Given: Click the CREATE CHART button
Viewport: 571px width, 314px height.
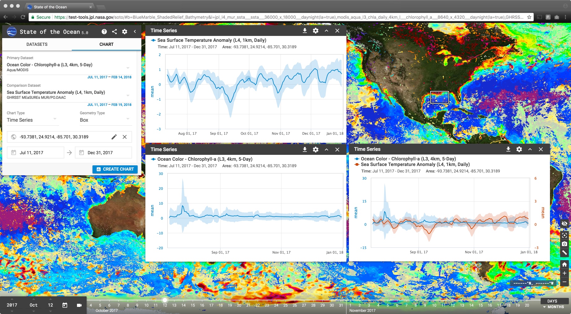Looking at the screenshot, I should (x=115, y=169).
